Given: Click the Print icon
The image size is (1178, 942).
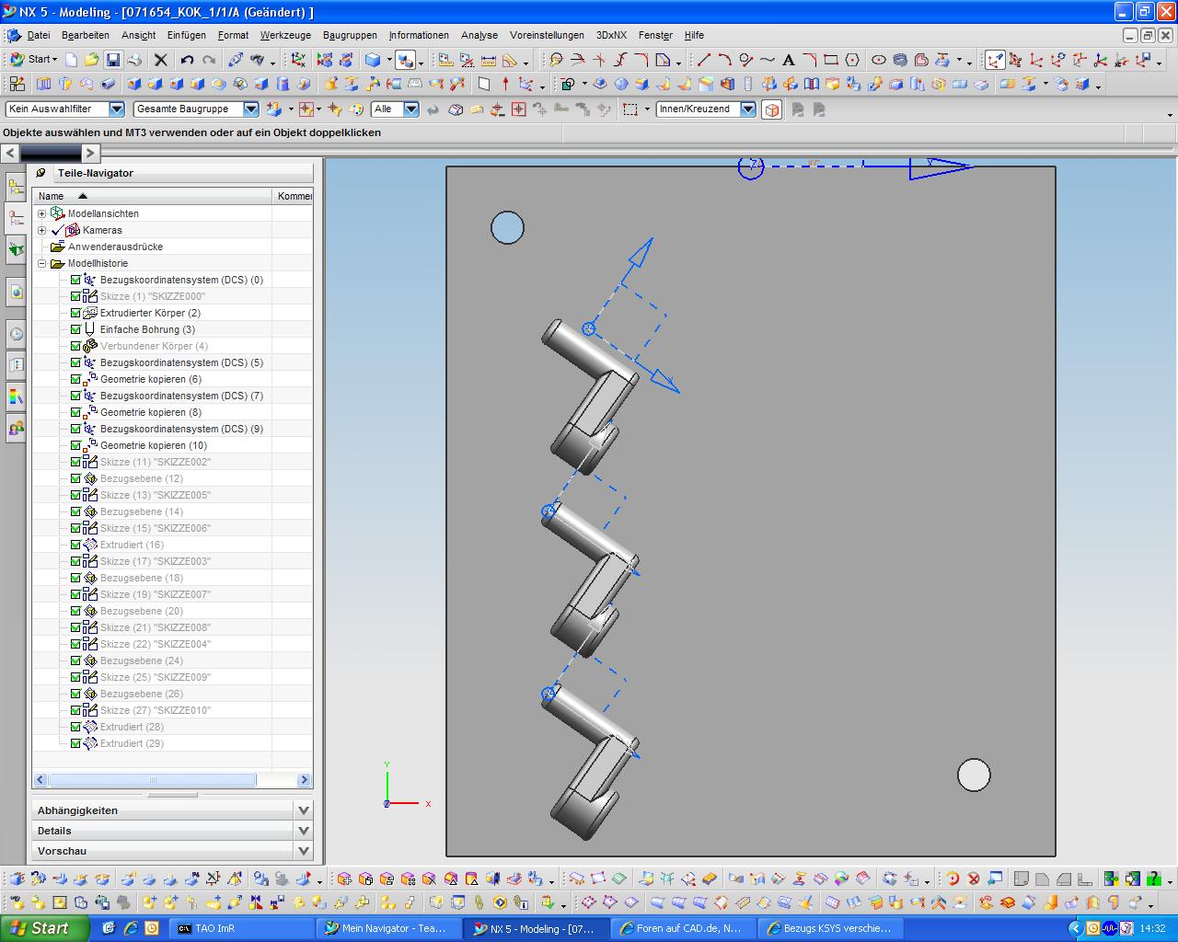Looking at the screenshot, I should (x=134, y=60).
